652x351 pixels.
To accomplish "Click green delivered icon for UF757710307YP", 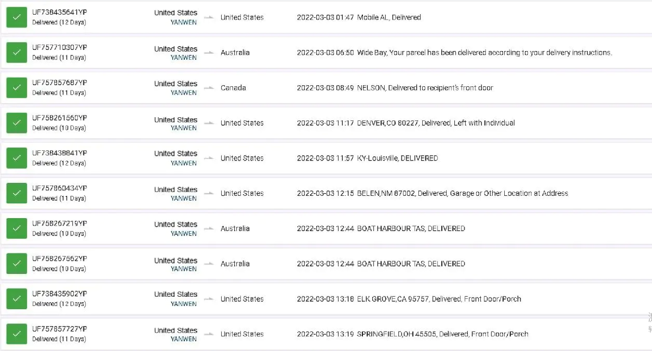I will pos(16,53).
